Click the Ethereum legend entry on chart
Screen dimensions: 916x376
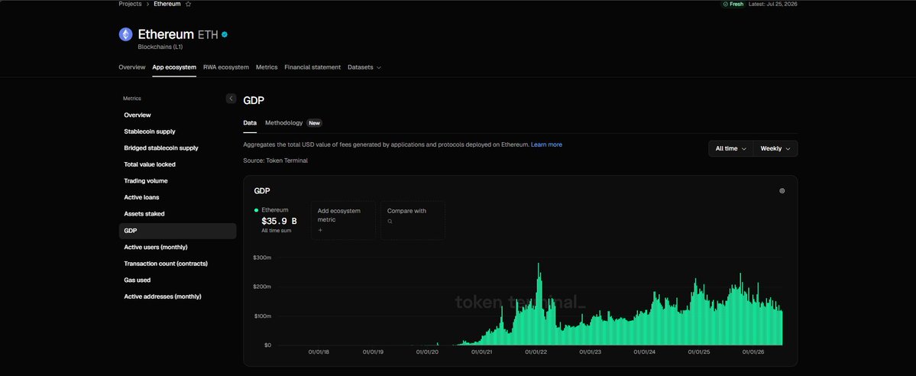coord(272,209)
